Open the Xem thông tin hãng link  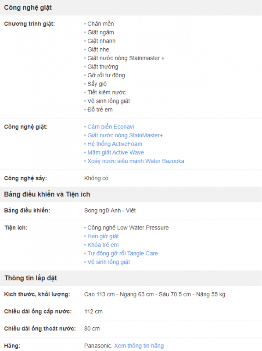pyautogui.click(x=139, y=346)
